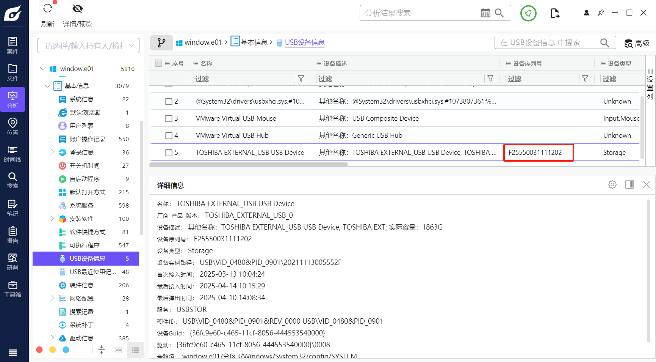This screenshot has height=362, width=656.
Task: Open the 搜索 sidebar section
Action: (13, 181)
